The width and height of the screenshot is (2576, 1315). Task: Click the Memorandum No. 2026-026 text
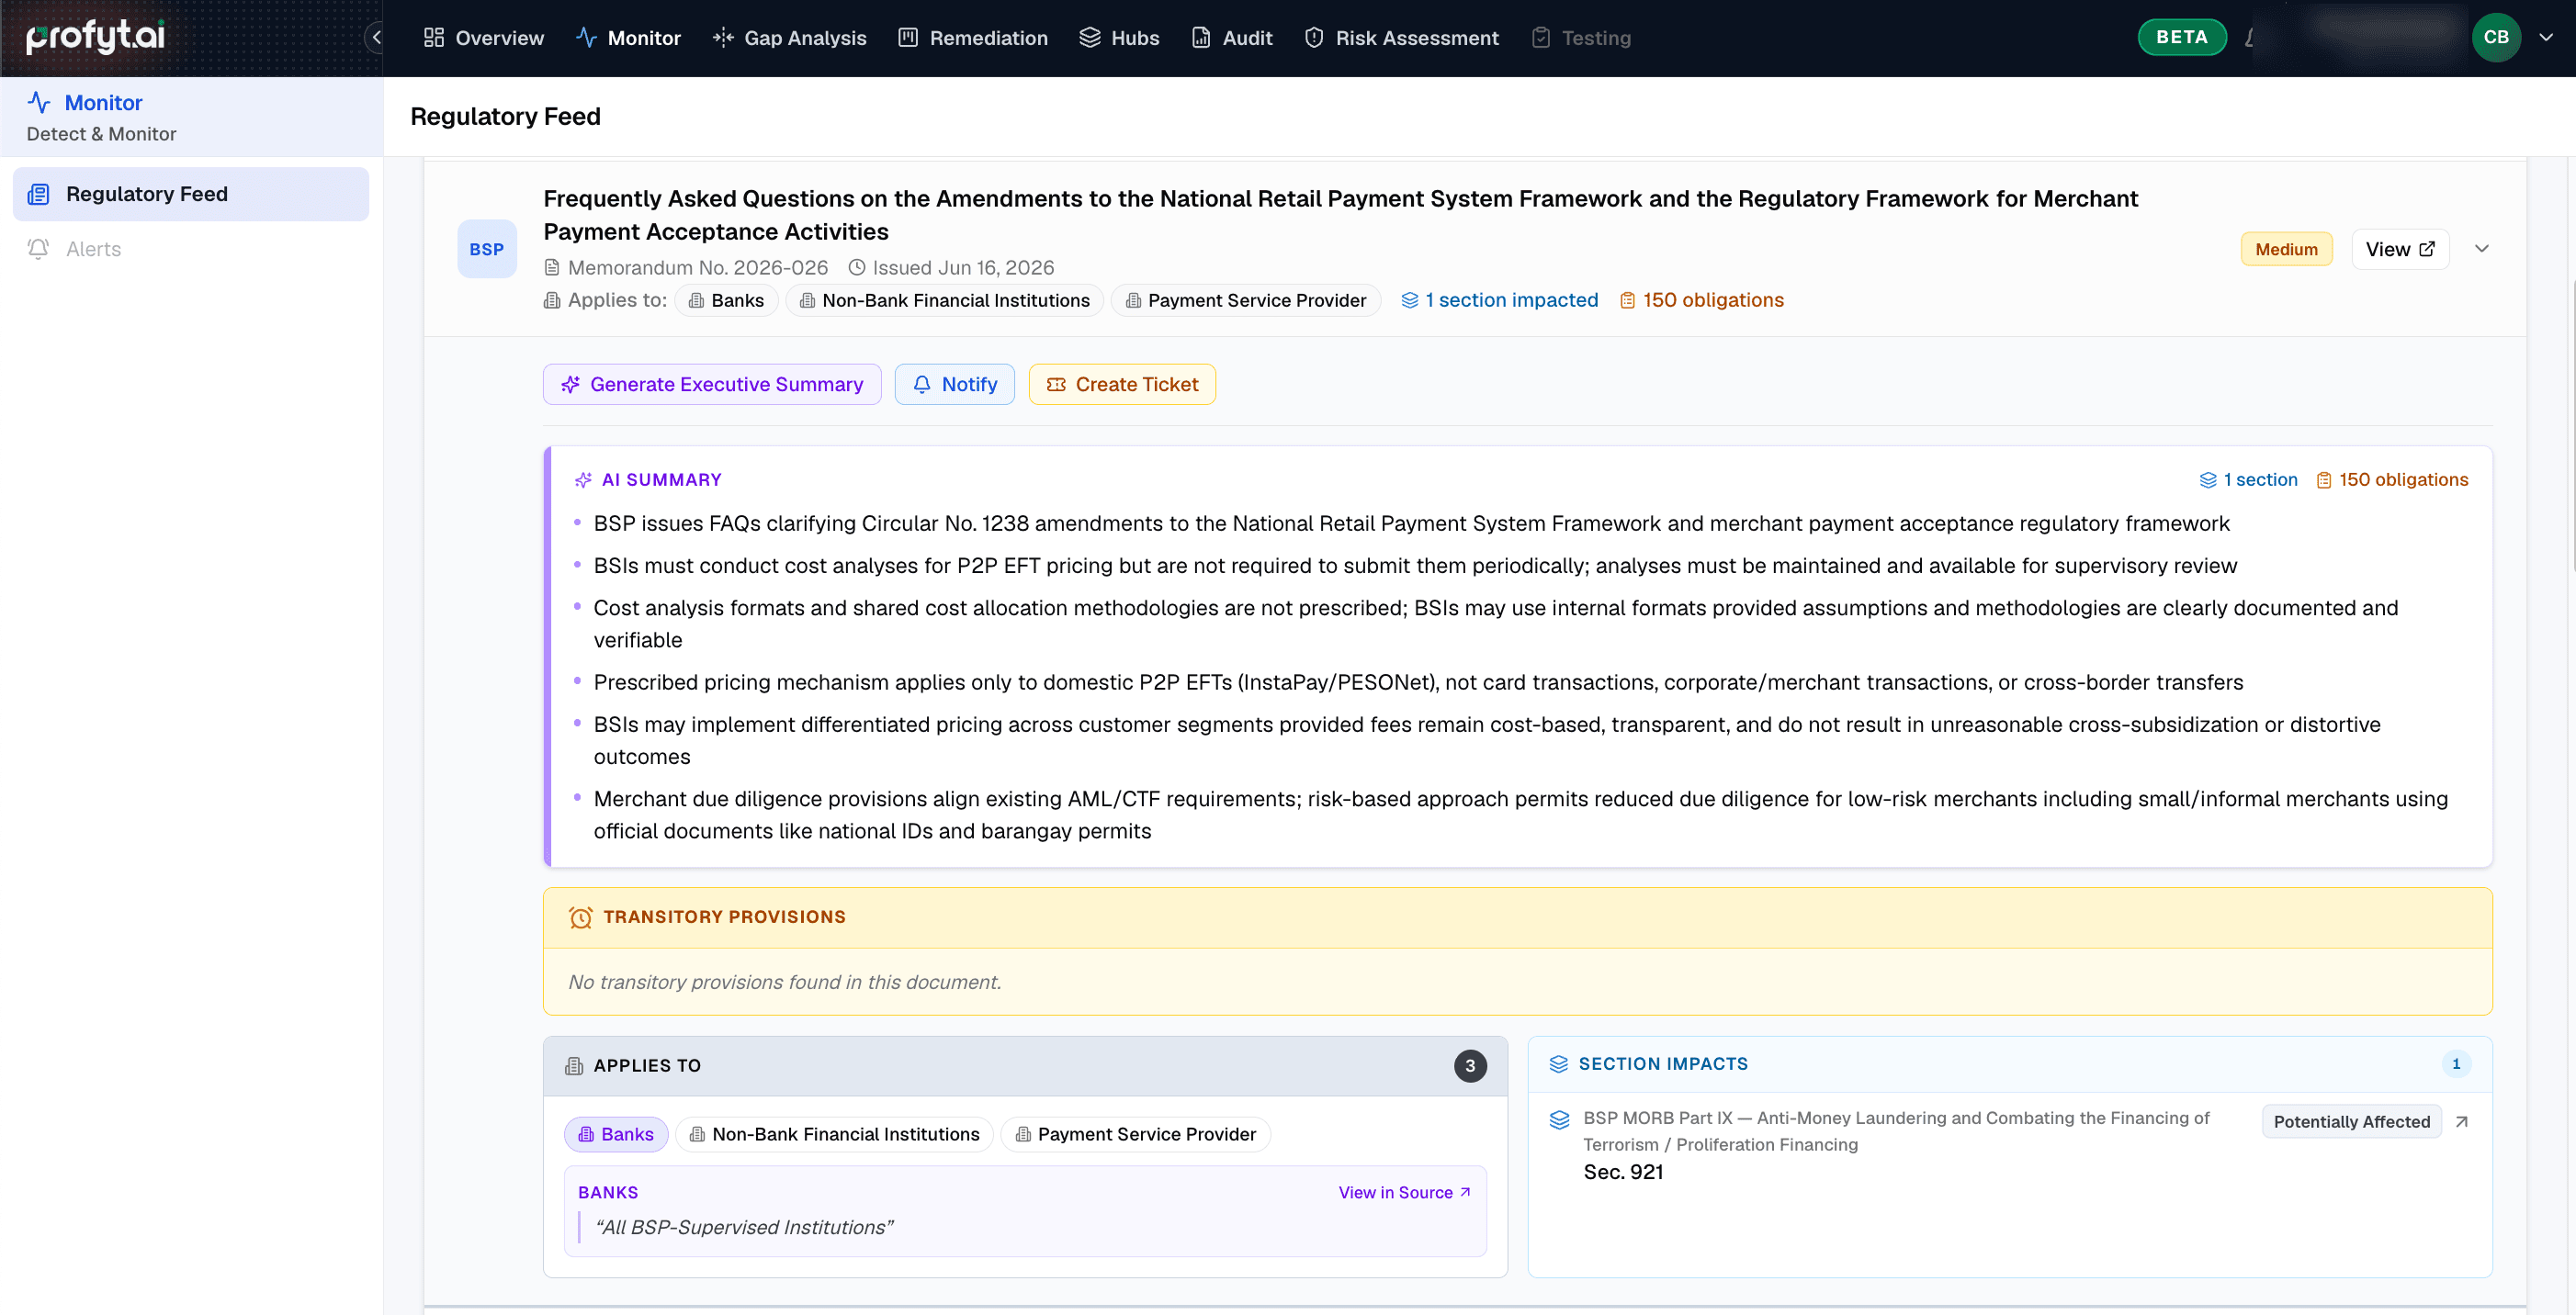point(697,268)
